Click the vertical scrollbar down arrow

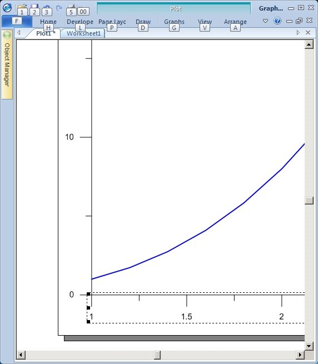pyautogui.click(x=309, y=346)
